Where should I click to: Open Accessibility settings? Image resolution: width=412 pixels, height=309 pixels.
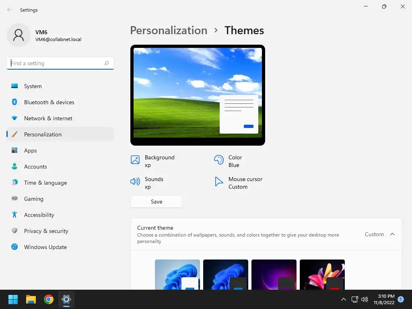coord(60,215)
